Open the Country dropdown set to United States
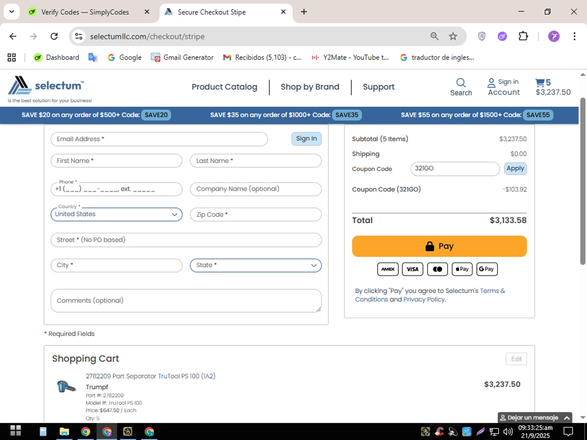Viewport: 587px width, 440px height. (117, 214)
